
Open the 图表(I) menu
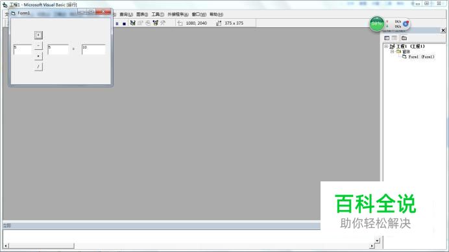coord(142,14)
